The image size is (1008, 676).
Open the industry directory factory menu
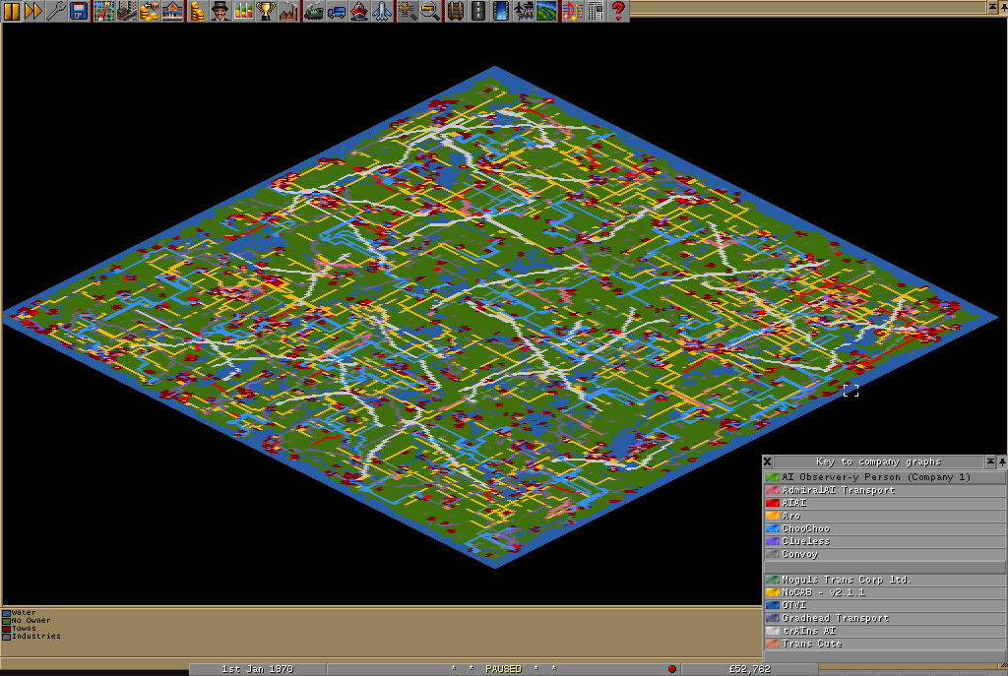[287, 11]
